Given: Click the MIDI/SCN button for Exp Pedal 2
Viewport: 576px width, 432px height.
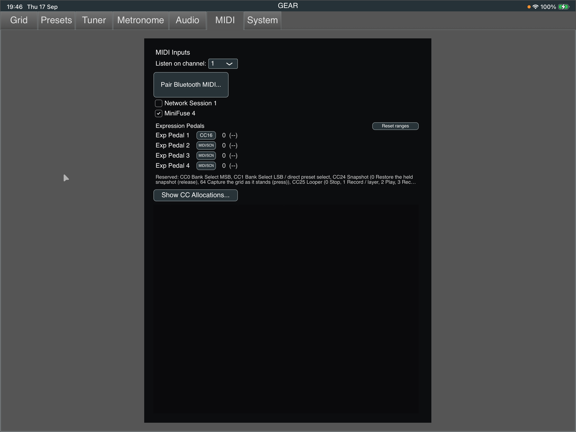Looking at the screenshot, I should [206, 145].
